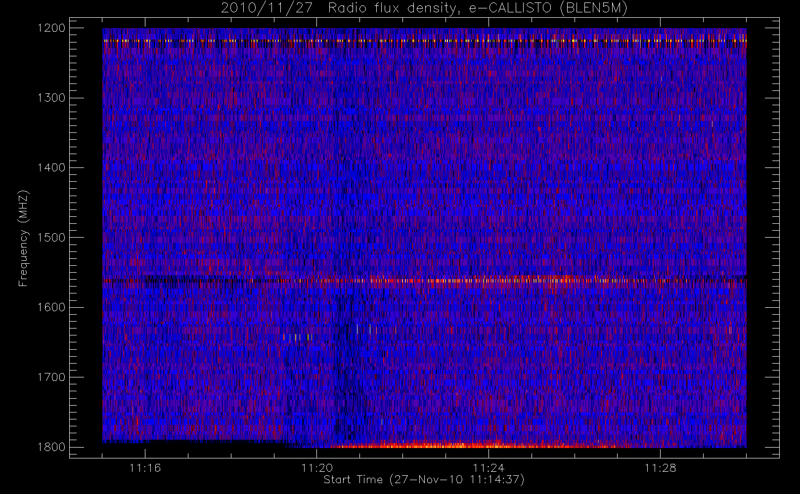Click the 'Start Time (27-Nov-10 11:14:37)' axis label
Screen dimensions: 800x494
(424, 480)
